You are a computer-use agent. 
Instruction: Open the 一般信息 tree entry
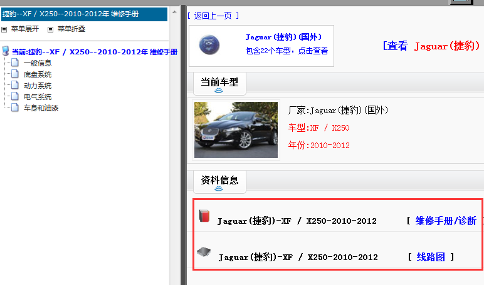(38, 63)
